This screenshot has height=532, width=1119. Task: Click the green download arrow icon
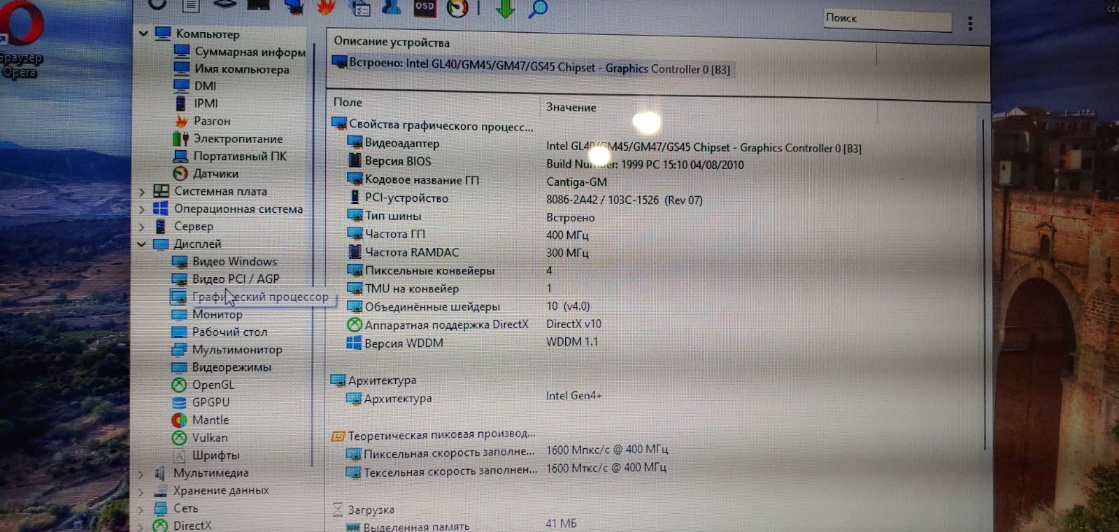pos(505,8)
